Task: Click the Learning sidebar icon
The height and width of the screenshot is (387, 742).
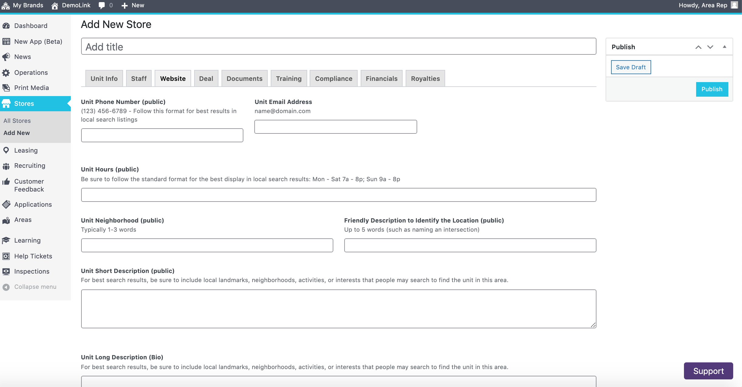Action: [x=7, y=240]
